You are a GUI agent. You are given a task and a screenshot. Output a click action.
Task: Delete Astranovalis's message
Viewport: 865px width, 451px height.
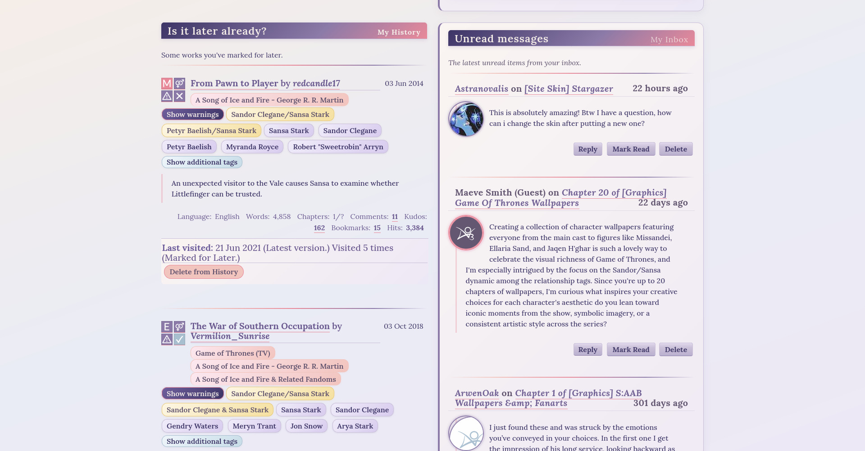coord(676,149)
